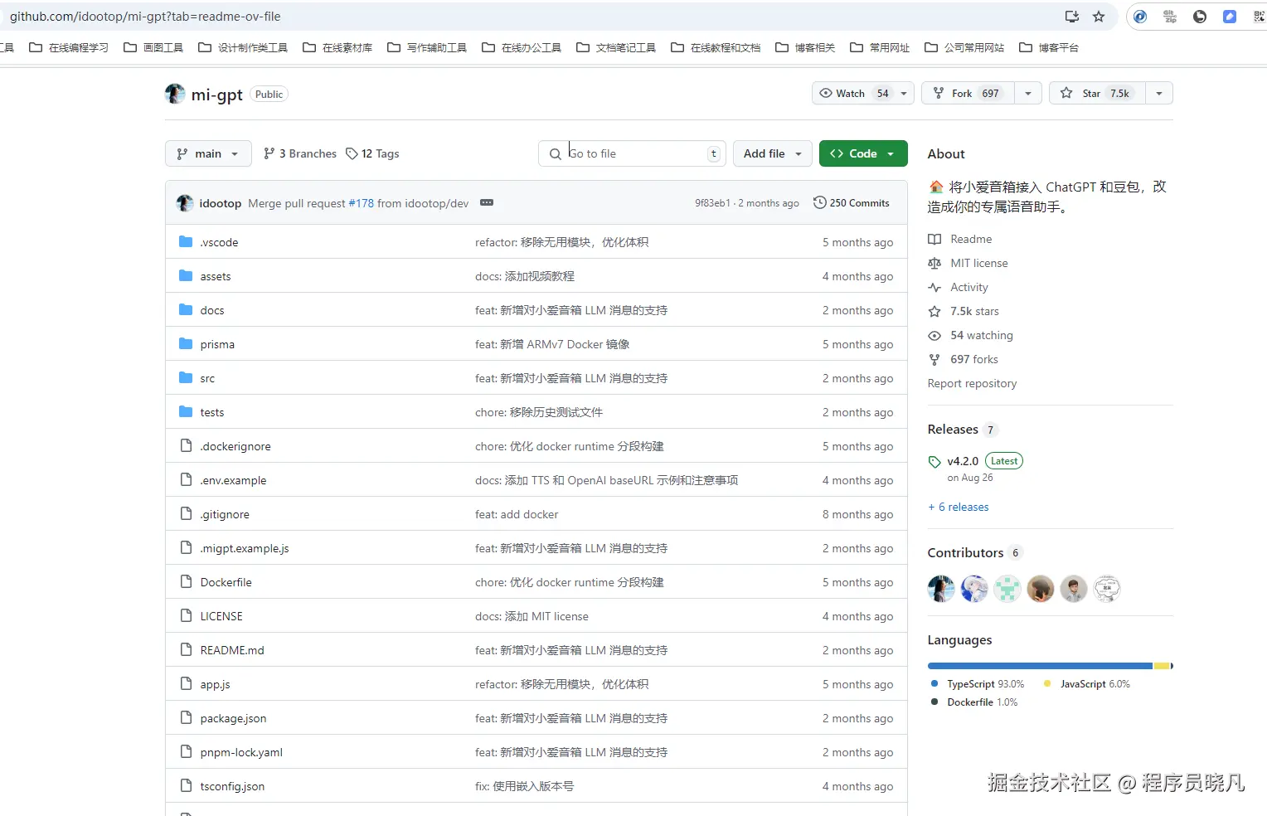Open the Star lists dropdown arrow

(1159, 94)
